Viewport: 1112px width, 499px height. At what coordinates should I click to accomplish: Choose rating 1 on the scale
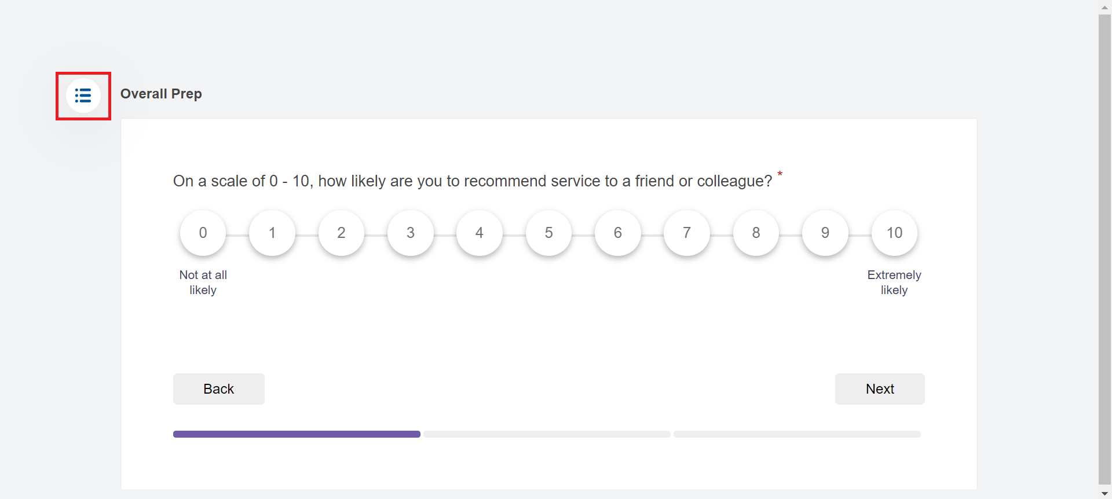coord(272,233)
